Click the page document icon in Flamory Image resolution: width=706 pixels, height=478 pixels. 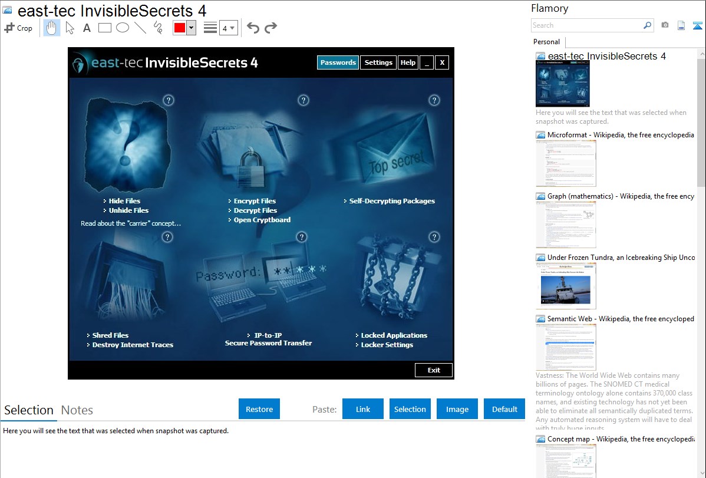tap(681, 25)
